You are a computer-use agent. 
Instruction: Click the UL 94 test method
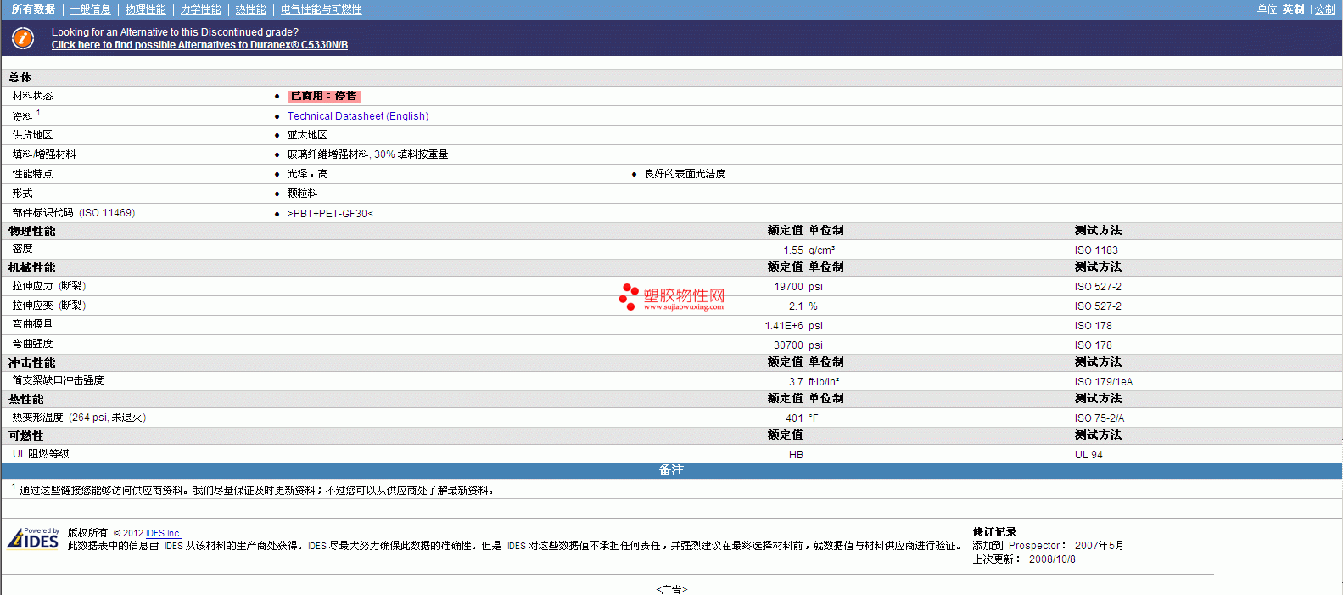click(1088, 455)
